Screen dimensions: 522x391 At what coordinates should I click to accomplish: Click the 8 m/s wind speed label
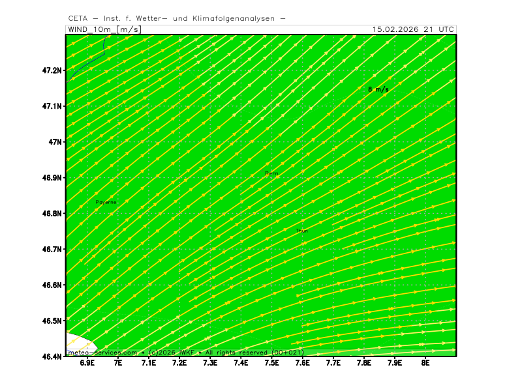378,89
